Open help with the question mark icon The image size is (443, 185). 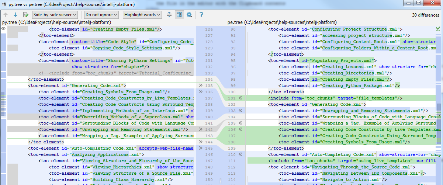pyautogui.click(x=201, y=15)
